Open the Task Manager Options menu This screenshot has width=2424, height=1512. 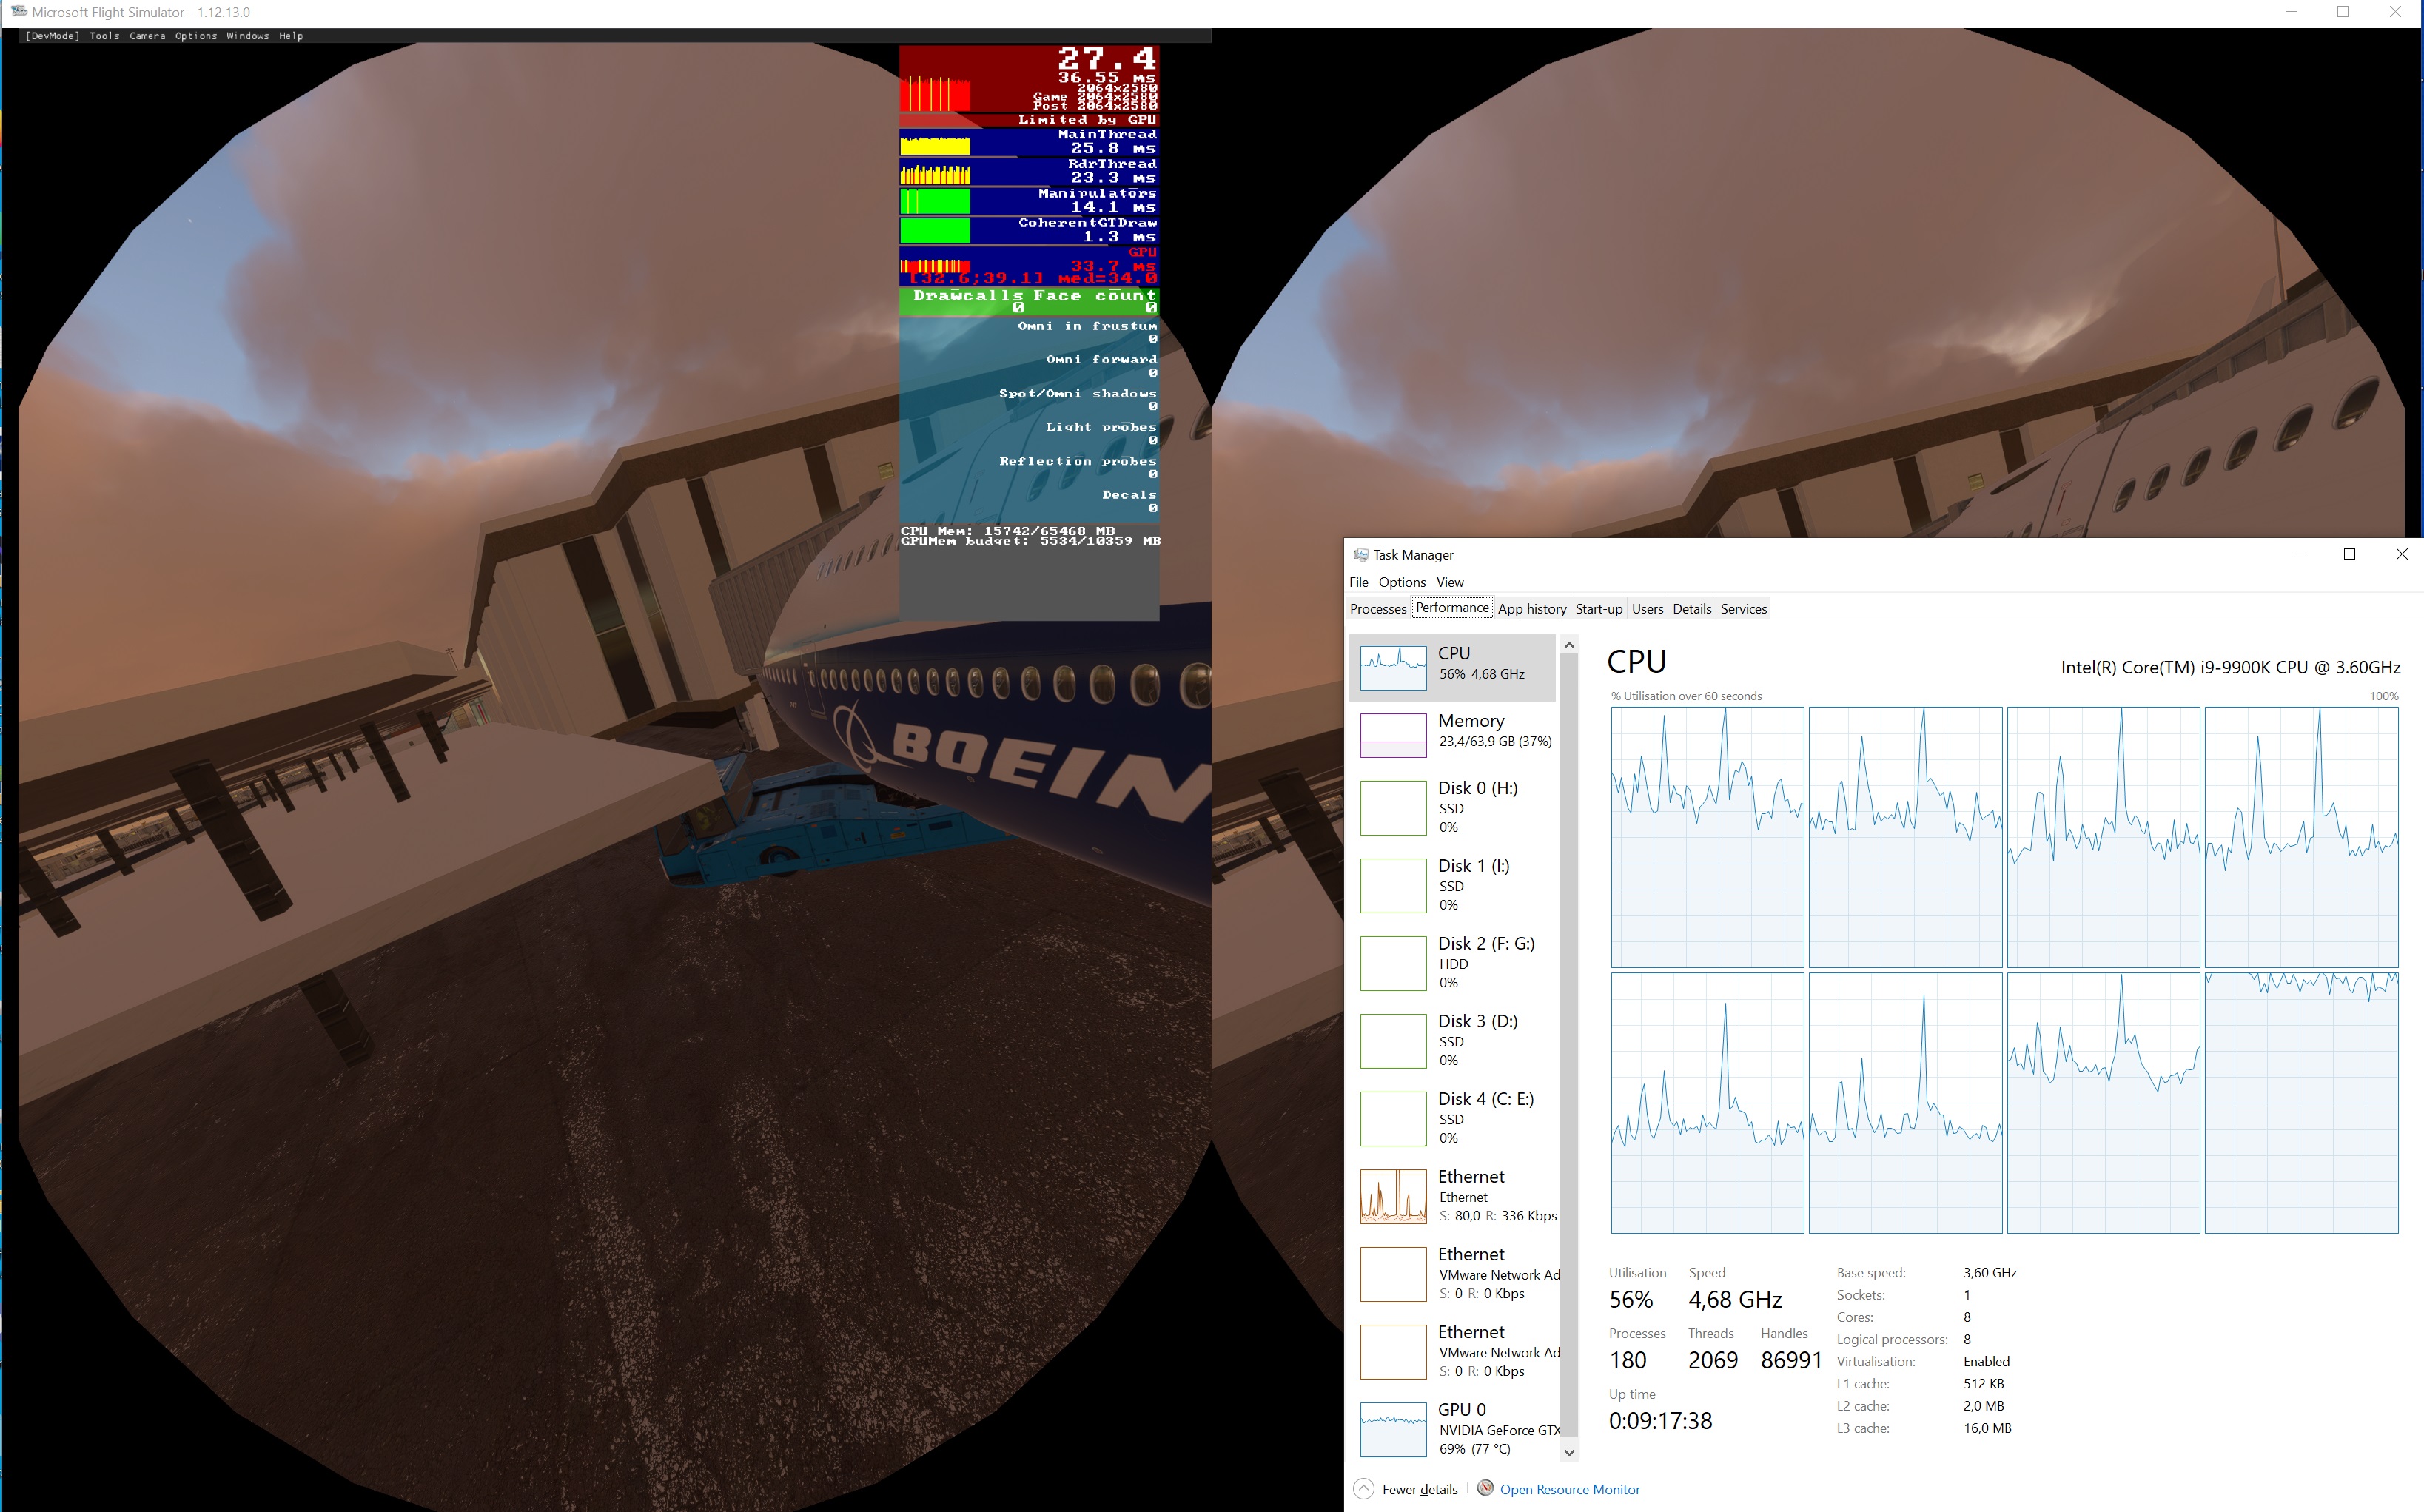[1401, 582]
